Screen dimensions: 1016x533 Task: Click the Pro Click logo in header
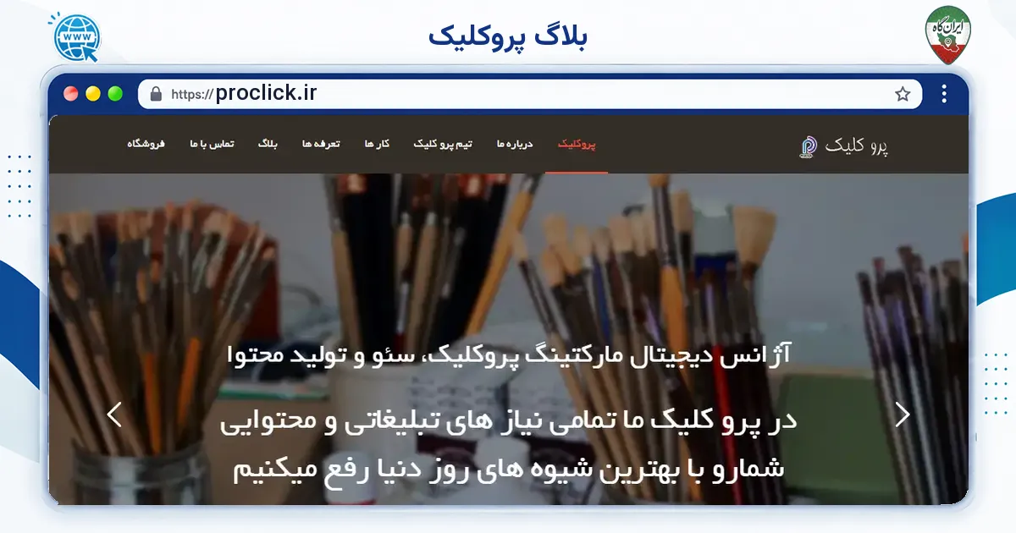[807, 147]
